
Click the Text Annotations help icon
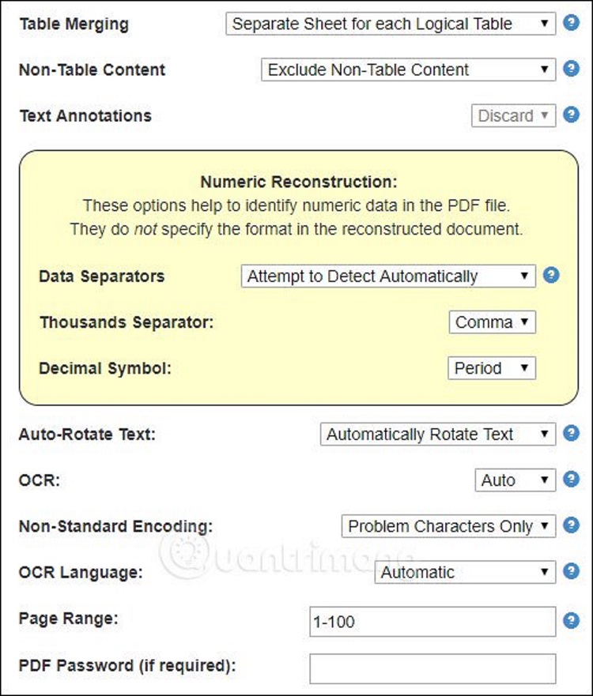click(x=571, y=115)
